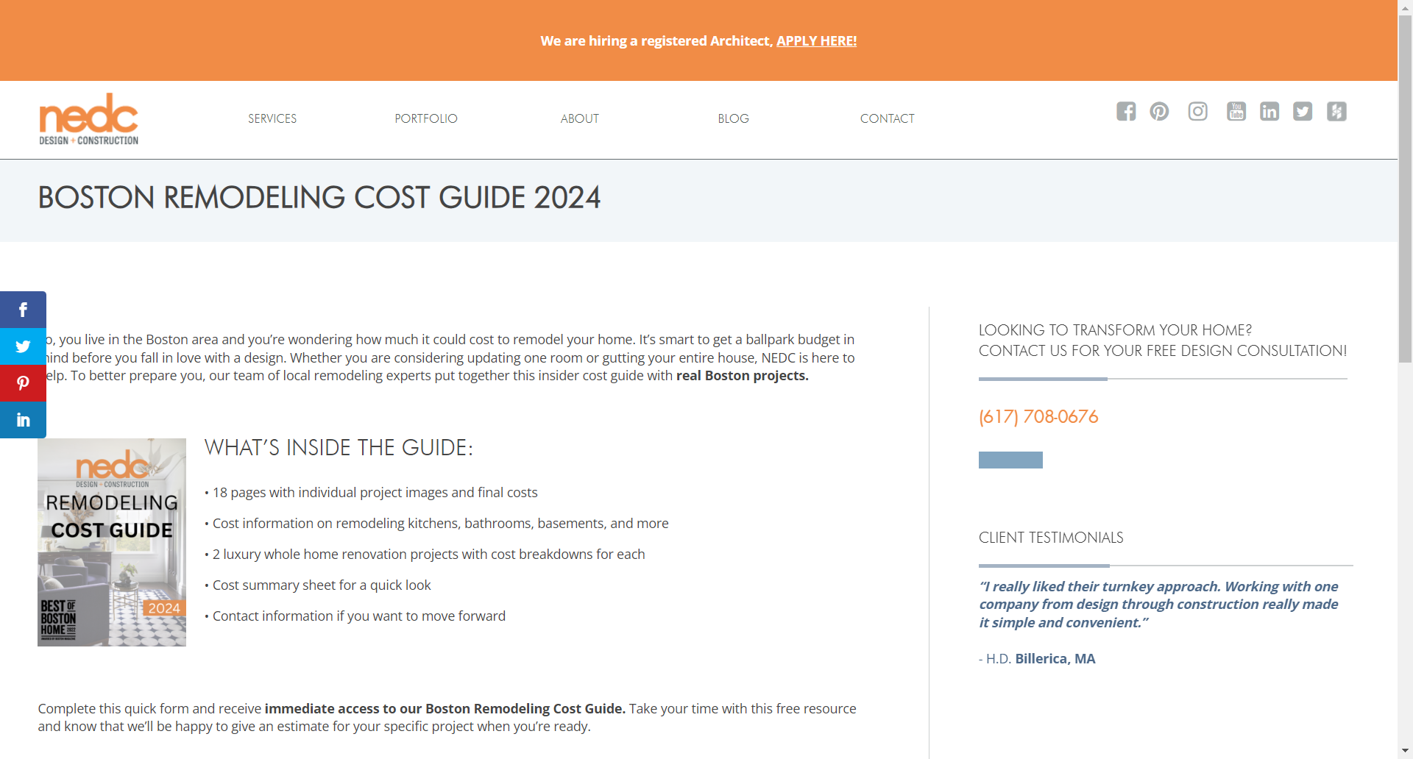
Task: Open the Facebook page icon
Action: pos(1125,111)
